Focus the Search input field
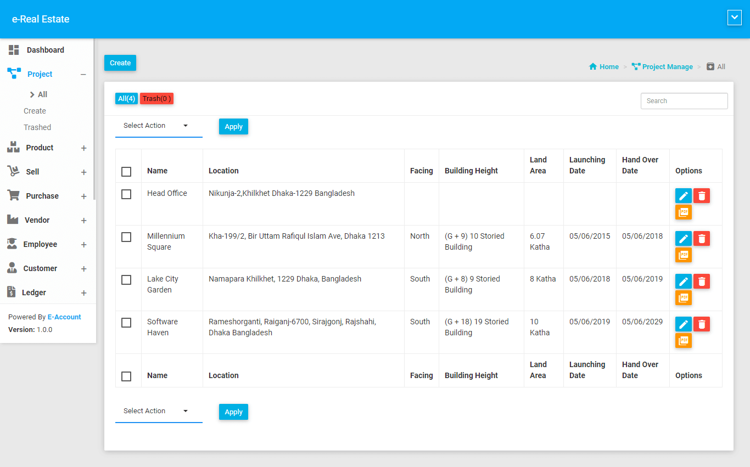 click(x=684, y=101)
